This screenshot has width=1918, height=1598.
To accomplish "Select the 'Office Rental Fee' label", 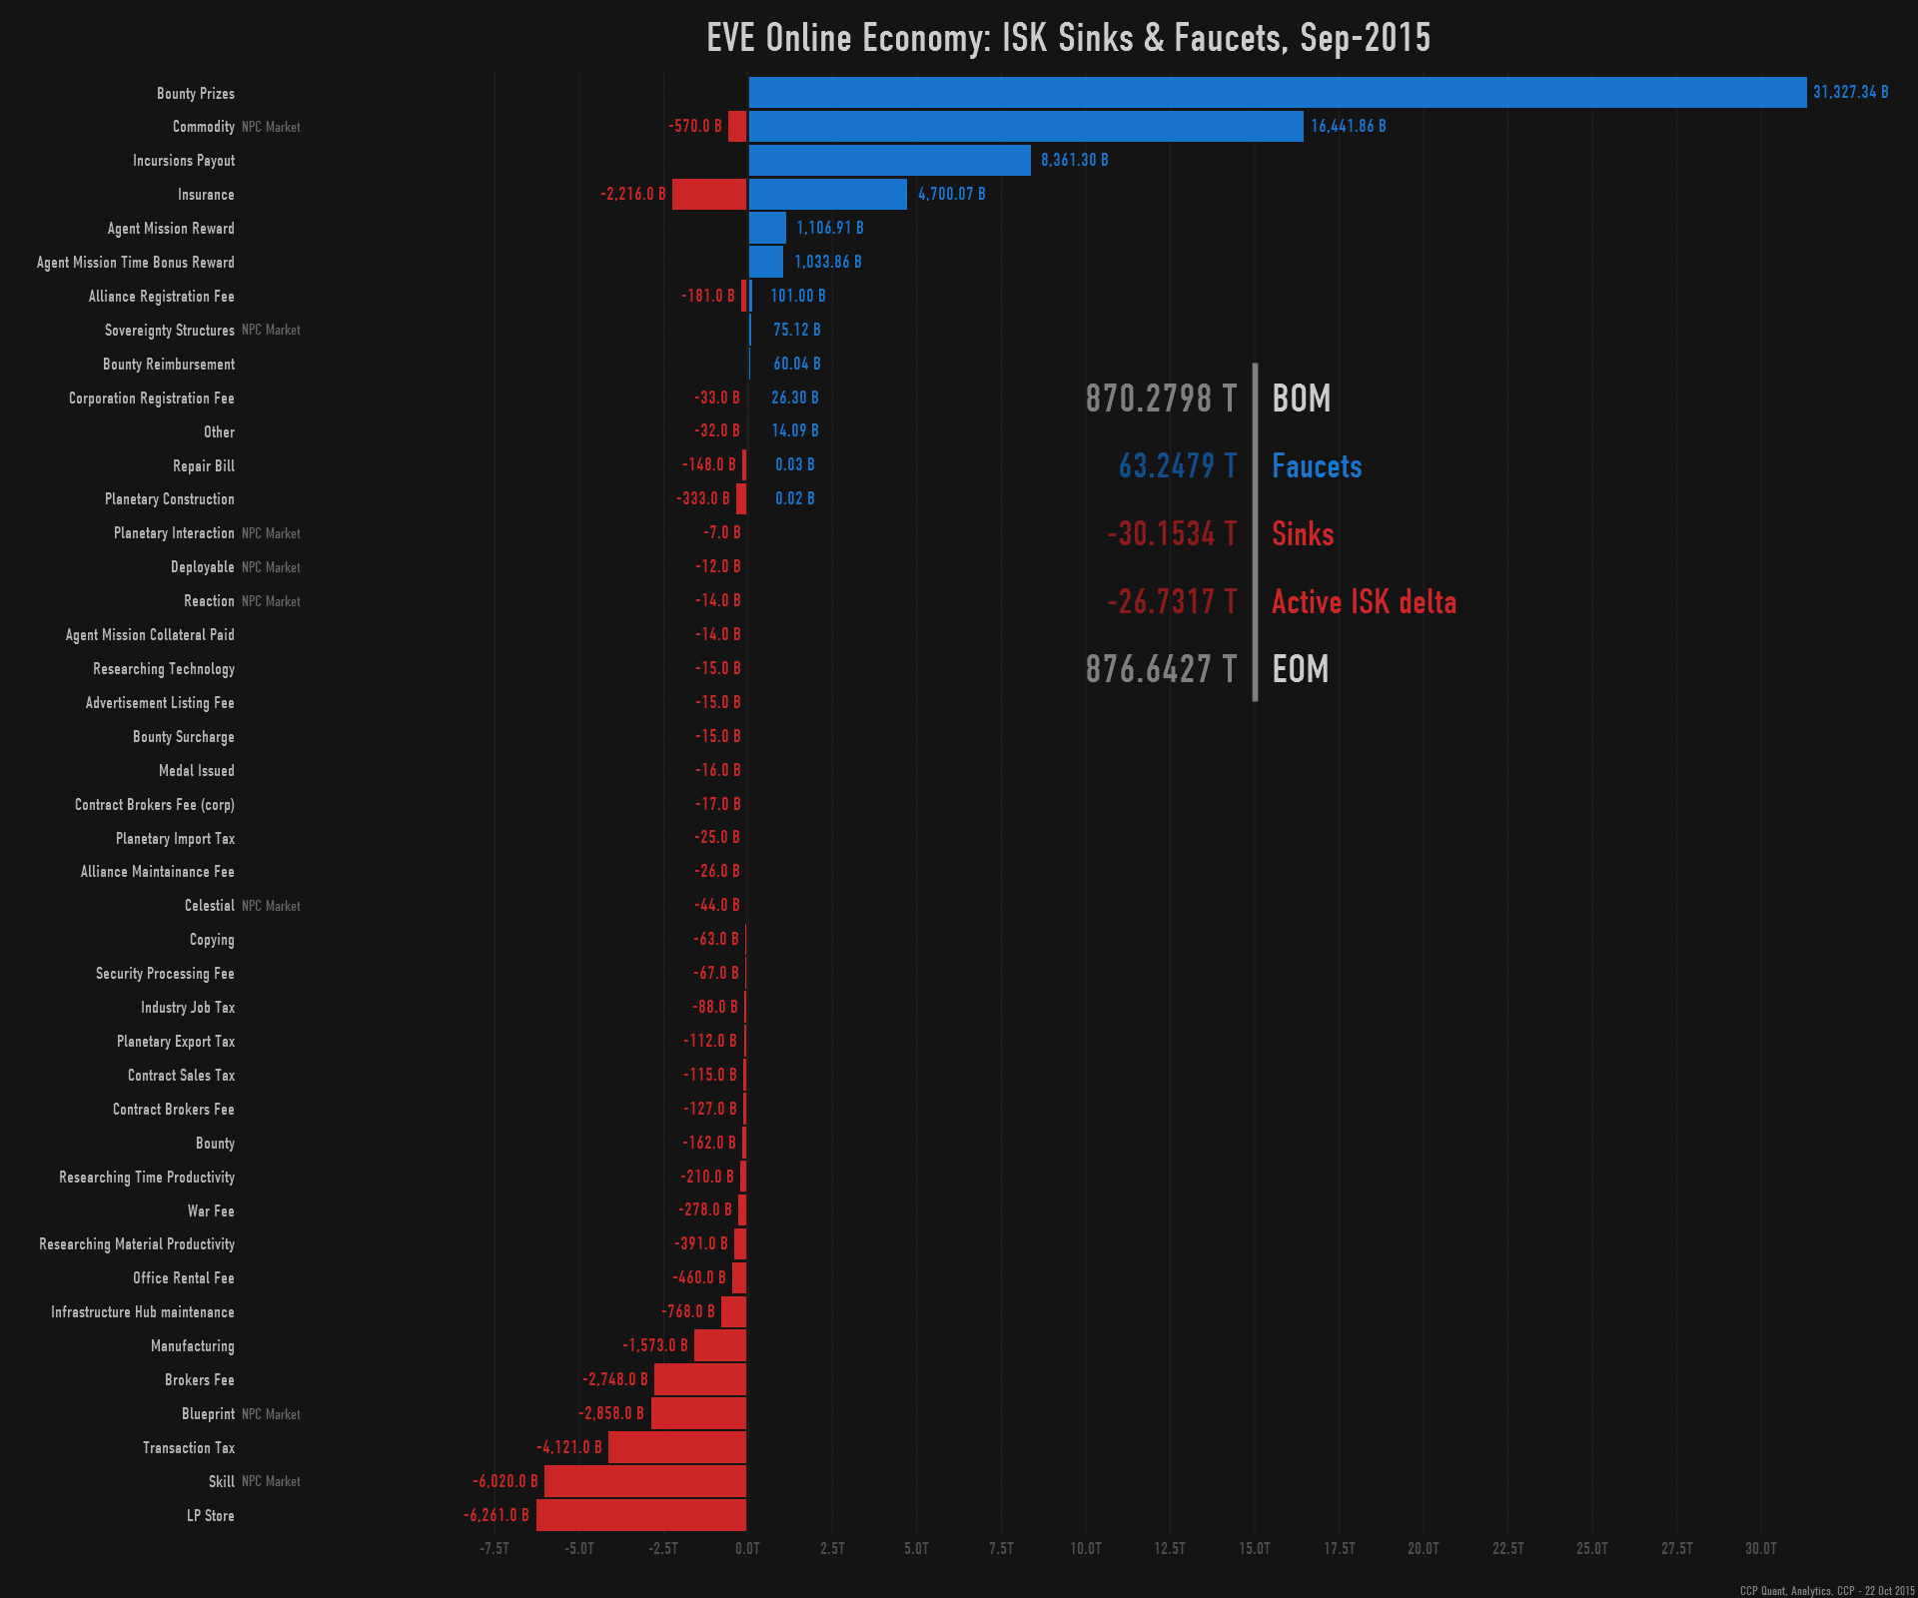I will [184, 1278].
